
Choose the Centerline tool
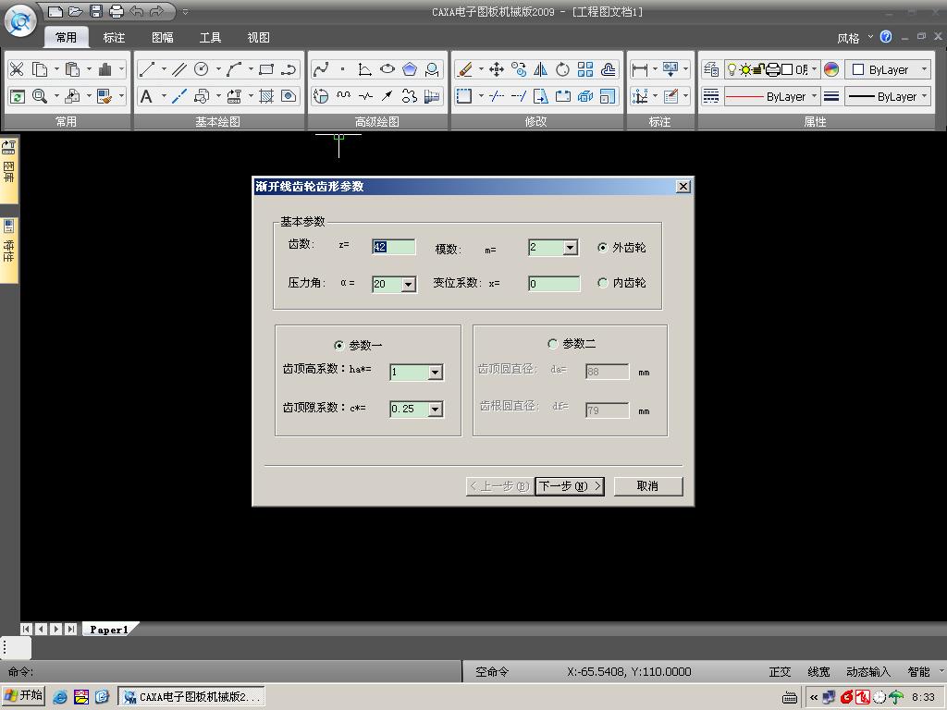coord(179,96)
